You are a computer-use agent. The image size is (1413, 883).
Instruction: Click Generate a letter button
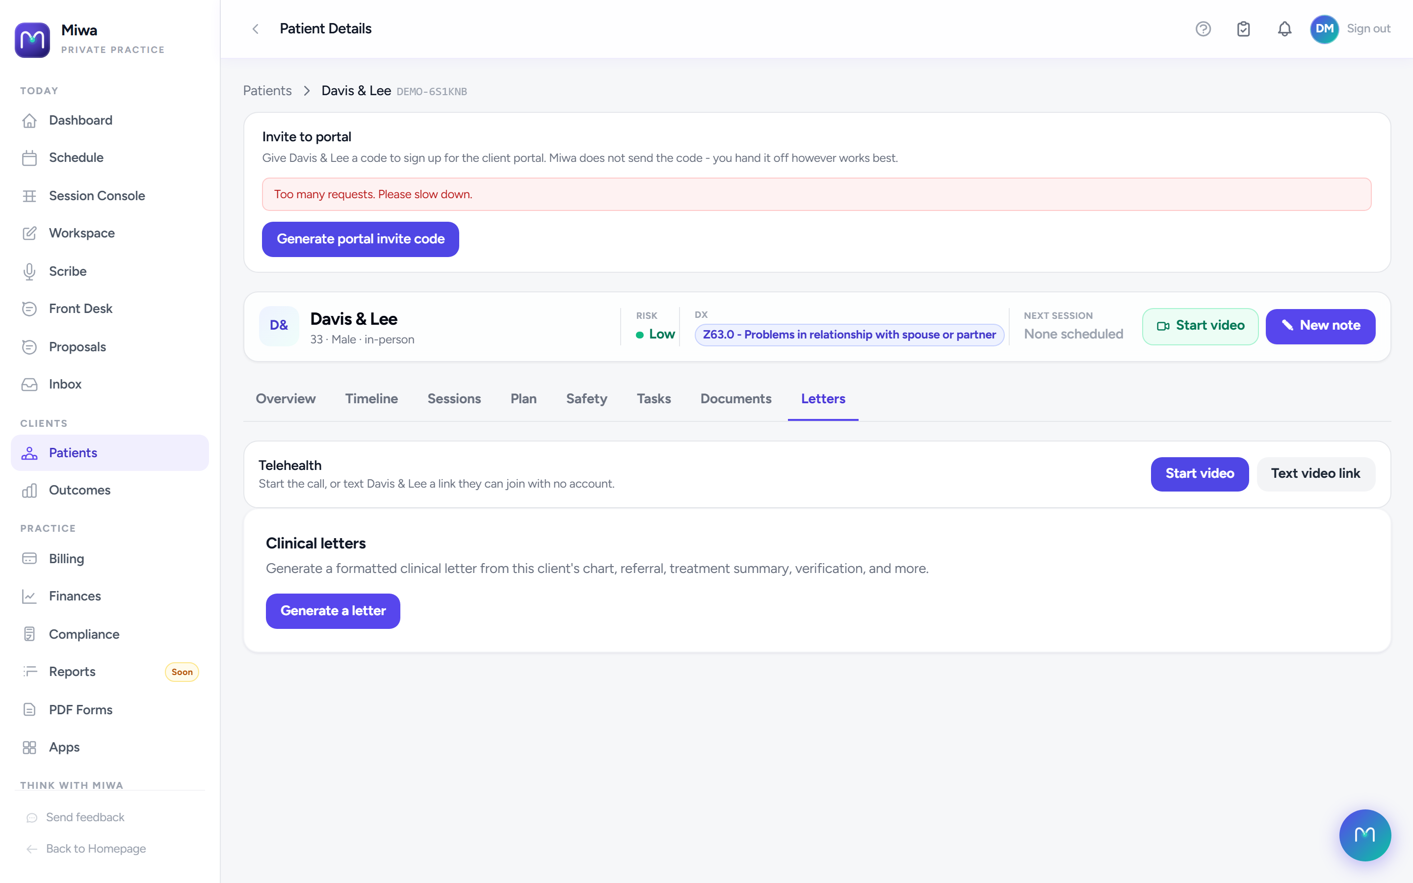333,611
